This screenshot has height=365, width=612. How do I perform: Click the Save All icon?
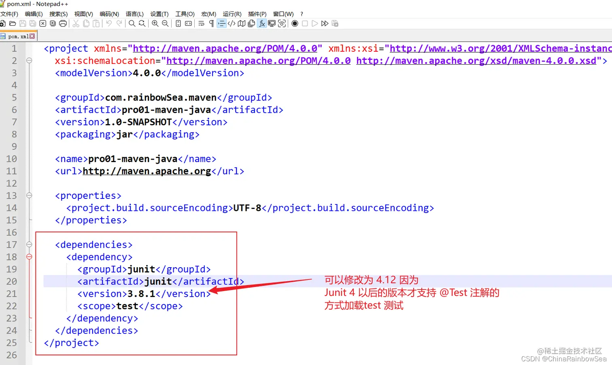coord(33,23)
